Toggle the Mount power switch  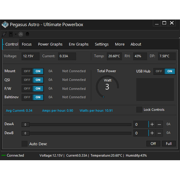coord(32,71)
